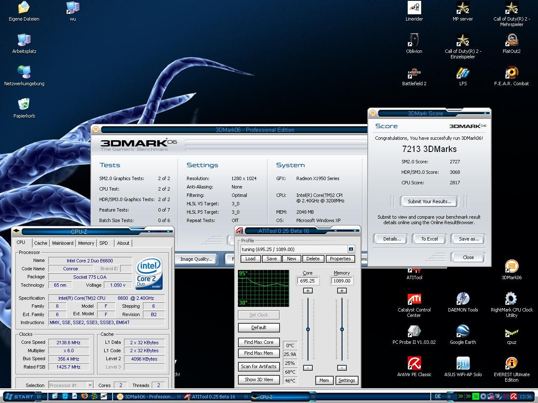Delete the current ATITool profile
Image resolution: width=538 pixels, height=403 pixels.
click(x=313, y=259)
